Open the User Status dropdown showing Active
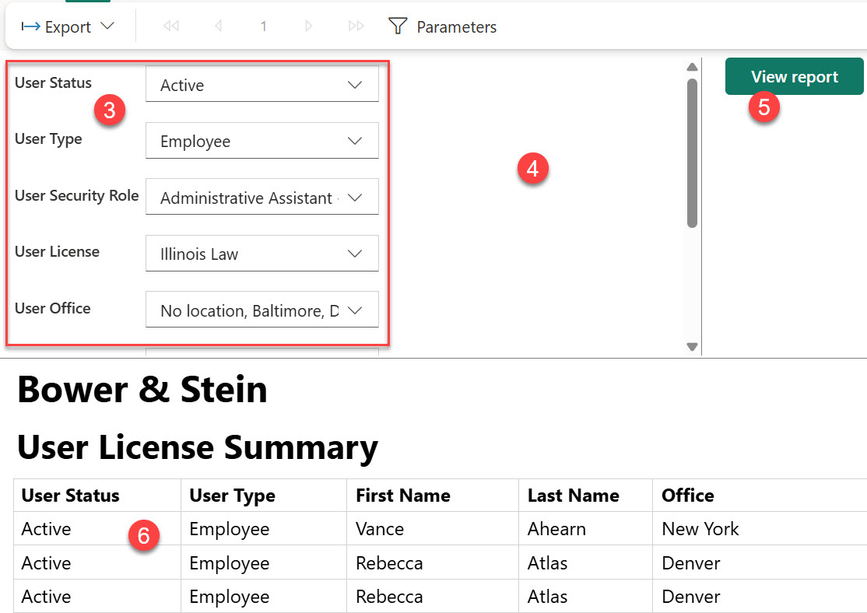The height and width of the screenshot is (613, 867). [262, 84]
